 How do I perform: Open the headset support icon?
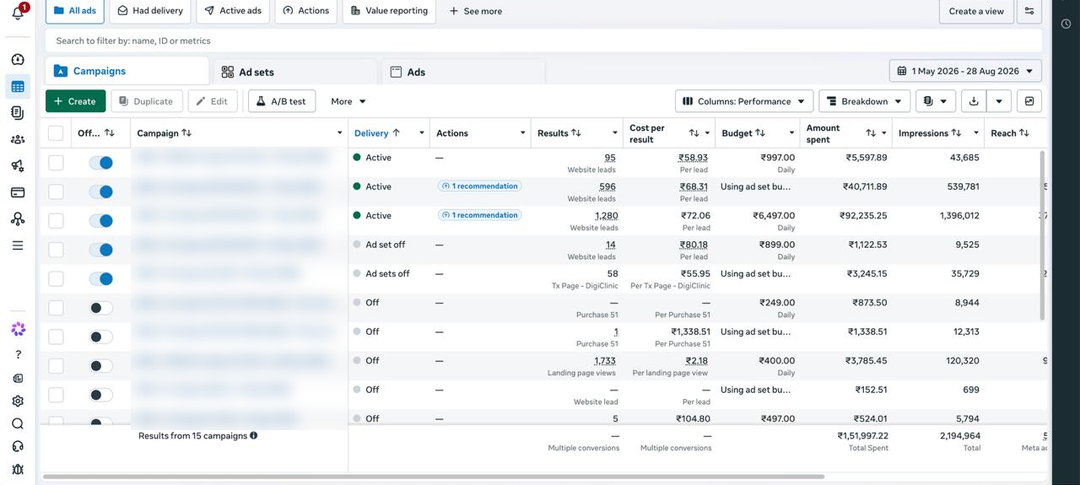pos(18,446)
